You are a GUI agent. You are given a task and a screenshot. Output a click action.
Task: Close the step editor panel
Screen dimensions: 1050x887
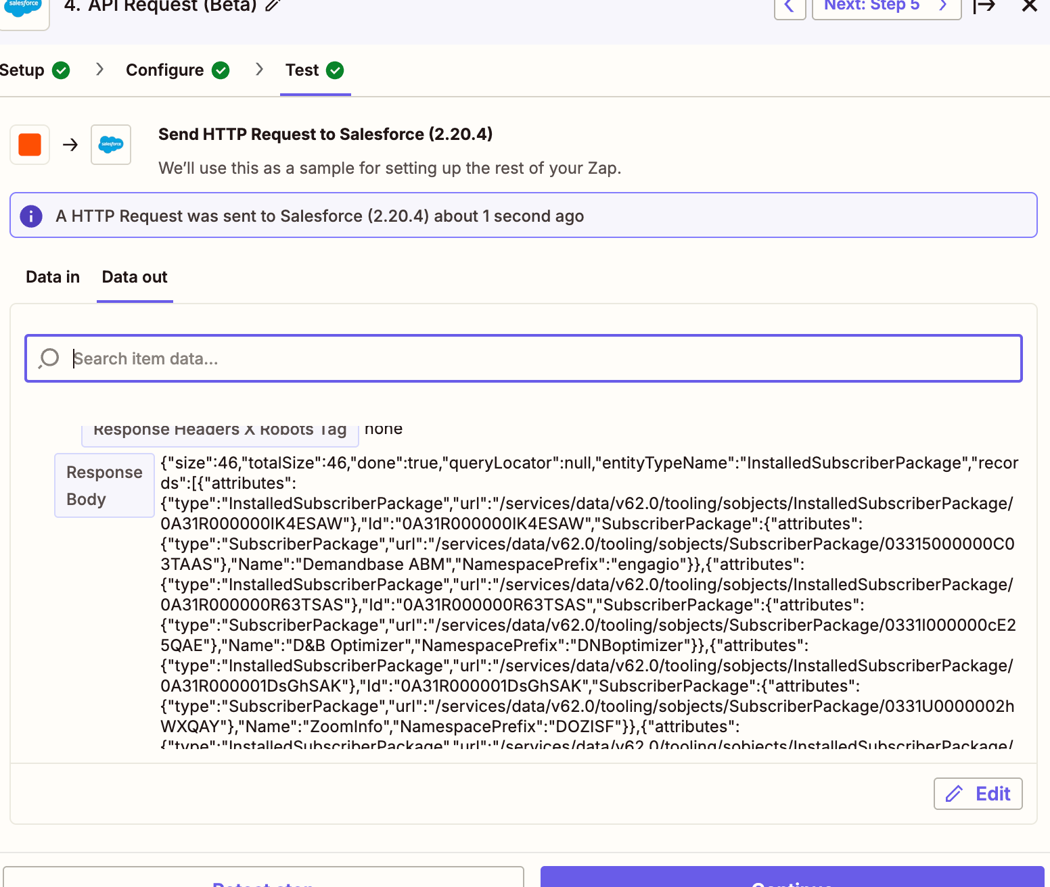tap(1030, 6)
